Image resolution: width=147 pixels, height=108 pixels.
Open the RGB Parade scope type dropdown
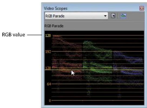(76, 16)
